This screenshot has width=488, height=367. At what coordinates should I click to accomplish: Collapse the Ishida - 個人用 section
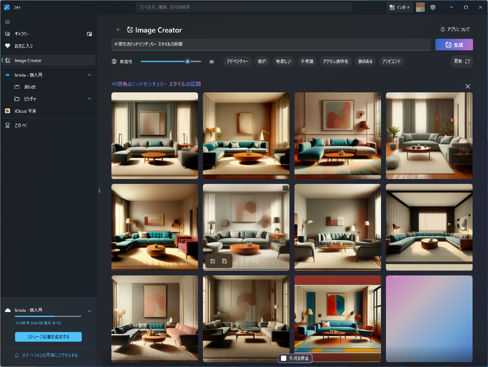click(90, 76)
